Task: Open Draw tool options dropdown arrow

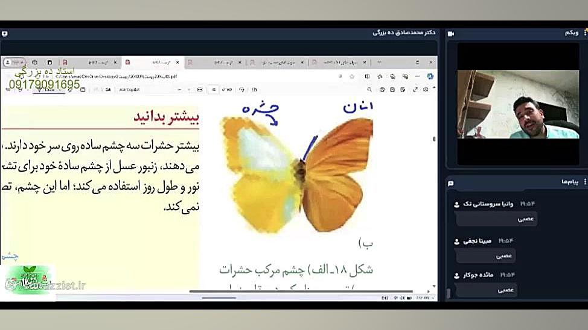Action: [x=60, y=90]
